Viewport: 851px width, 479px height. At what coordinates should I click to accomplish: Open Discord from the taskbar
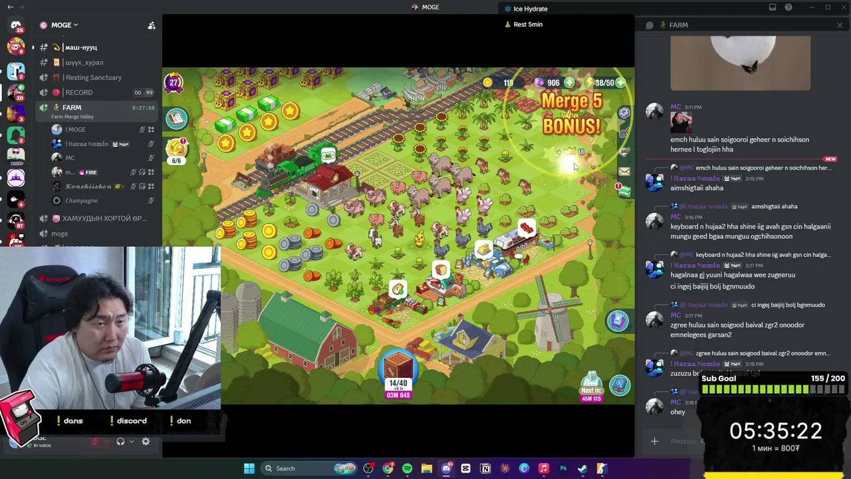[446, 468]
